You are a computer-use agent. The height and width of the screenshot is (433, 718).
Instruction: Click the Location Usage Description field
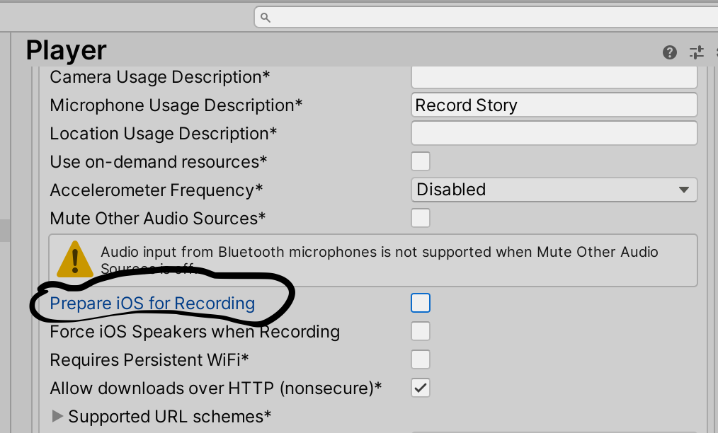(x=554, y=133)
